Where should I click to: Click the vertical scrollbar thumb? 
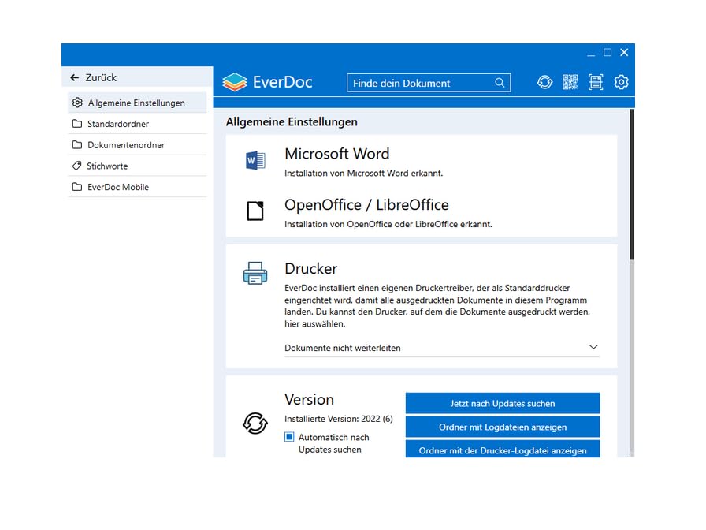(632, 185)
